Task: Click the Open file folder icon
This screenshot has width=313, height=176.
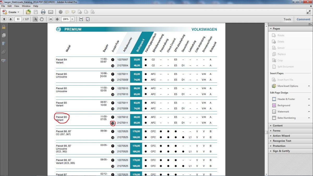Action: click(28, 12)
